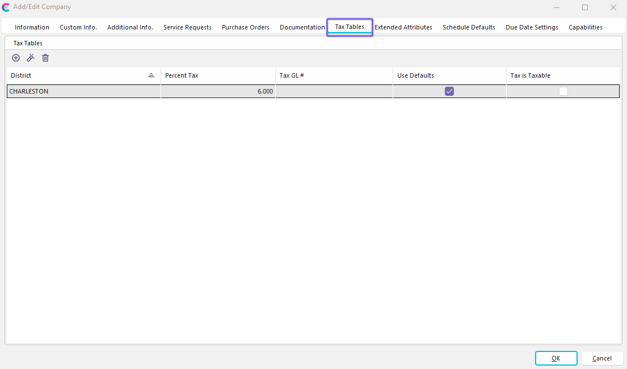
Task: Click the app logo in title bar
Action: pos(6,7)
